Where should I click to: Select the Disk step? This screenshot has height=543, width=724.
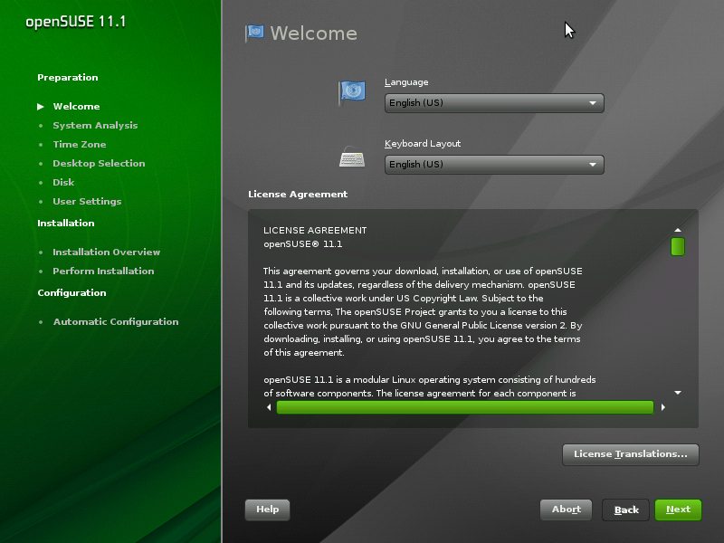coord(63,183)
